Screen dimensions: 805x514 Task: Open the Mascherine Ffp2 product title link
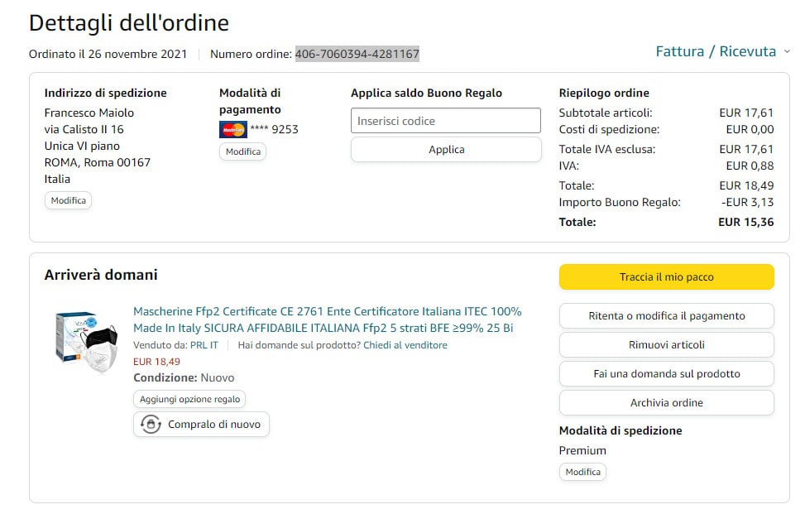327,319
